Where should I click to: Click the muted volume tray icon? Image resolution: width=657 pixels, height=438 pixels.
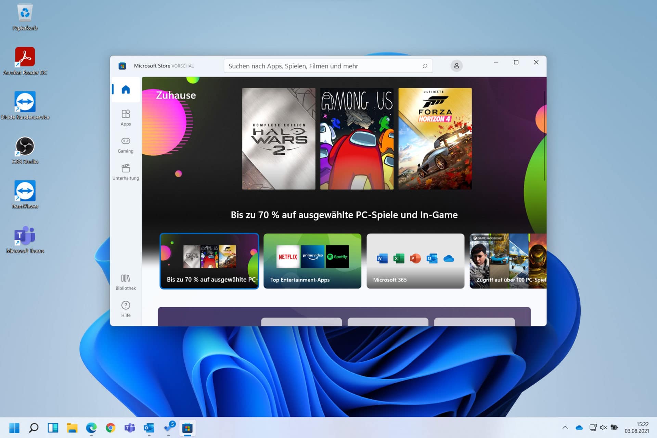click(604, 427)
